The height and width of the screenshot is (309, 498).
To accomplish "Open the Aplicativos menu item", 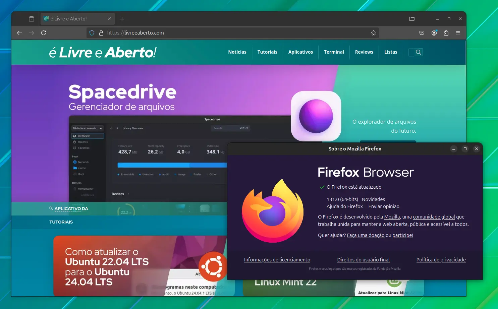I will [x=300, y=52].
